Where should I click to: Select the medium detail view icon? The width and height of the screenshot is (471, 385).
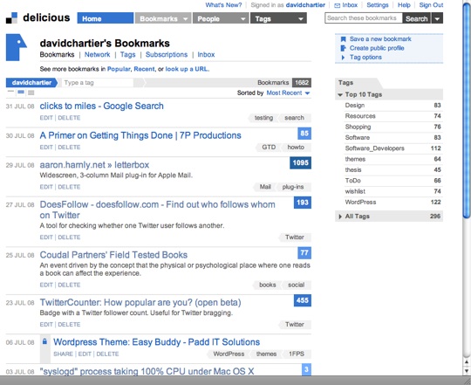pyautogui.click(x=21, y=92)
